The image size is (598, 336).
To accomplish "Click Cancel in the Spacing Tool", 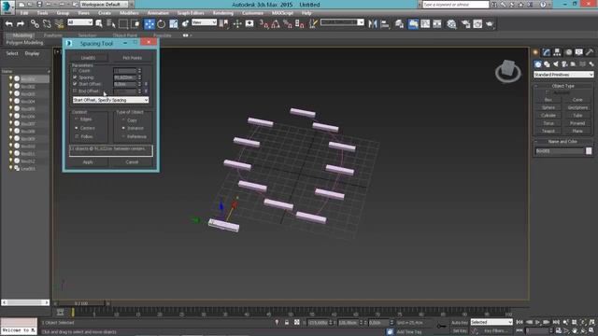I will tap(132, 161).
